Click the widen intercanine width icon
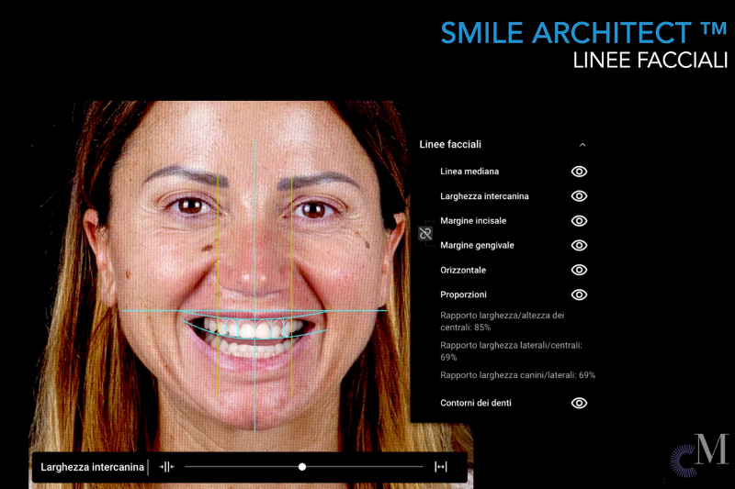735x489 pixels. click(x=441, y=467)
